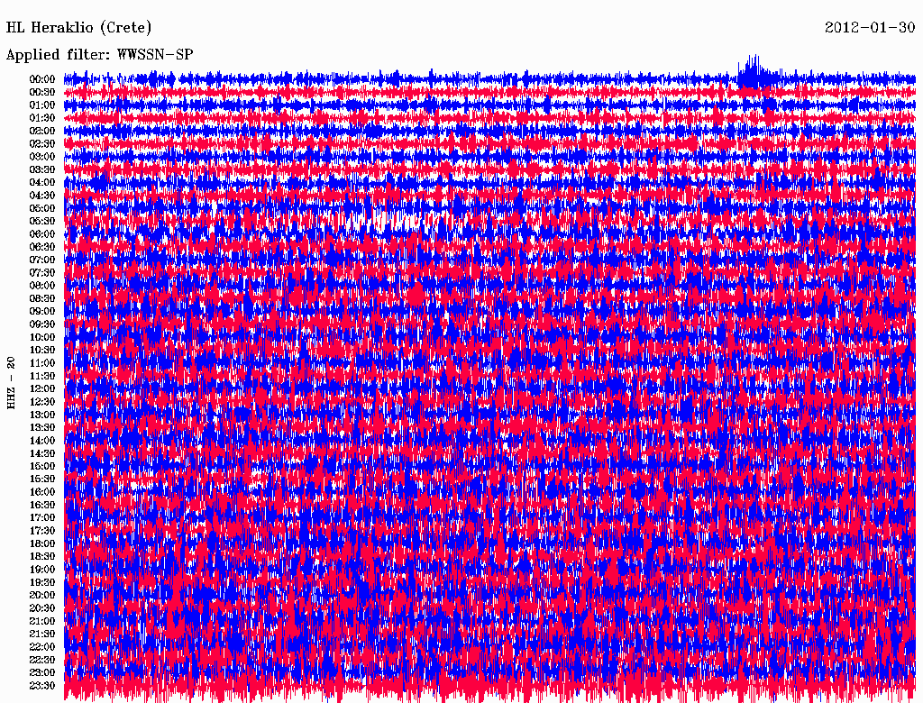
Task: Select the 02:00 time row label
Action: (42, 131)
